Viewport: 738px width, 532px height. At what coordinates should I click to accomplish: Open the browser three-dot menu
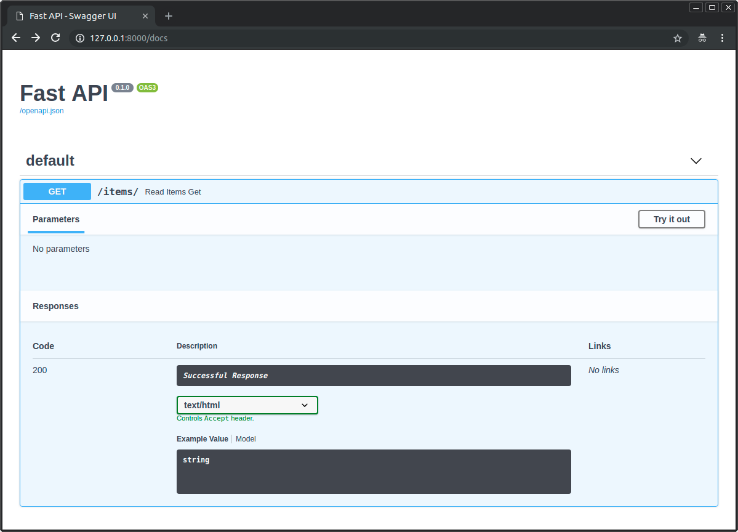(722, 38)
